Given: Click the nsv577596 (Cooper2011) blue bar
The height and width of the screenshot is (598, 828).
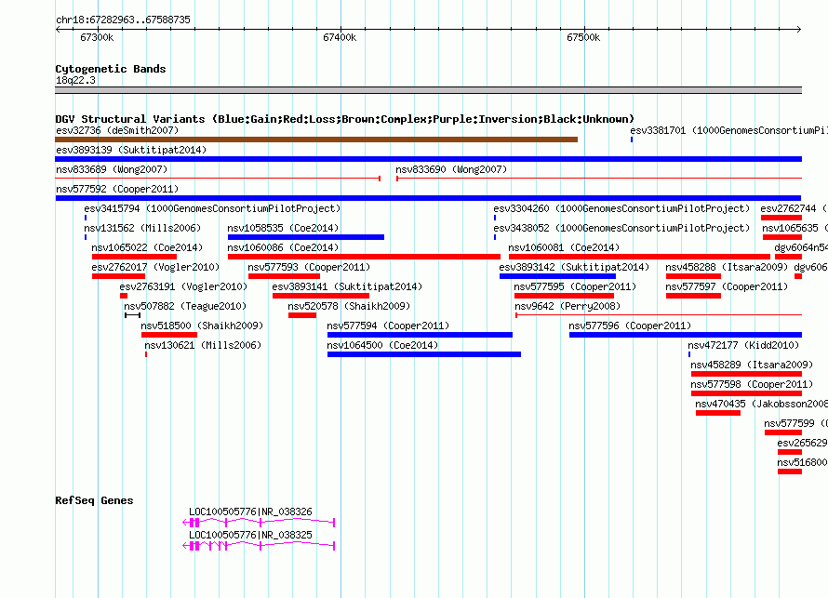Looking at the screenshot, I should (x=686, y=335).
